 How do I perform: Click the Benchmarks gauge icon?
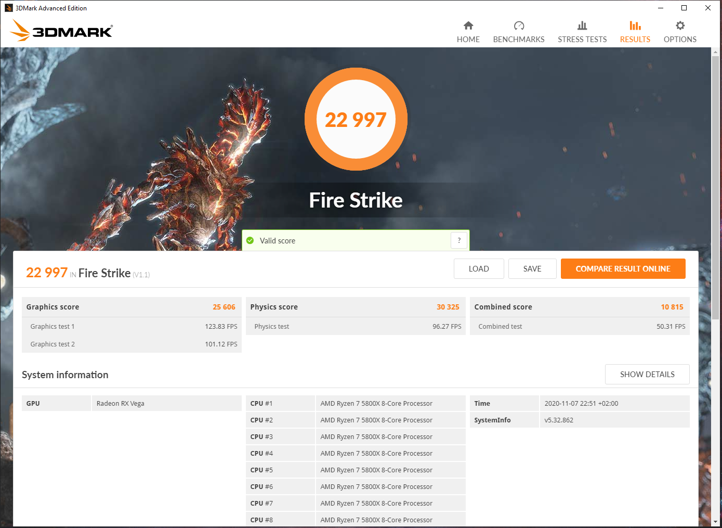pos(519,25)
